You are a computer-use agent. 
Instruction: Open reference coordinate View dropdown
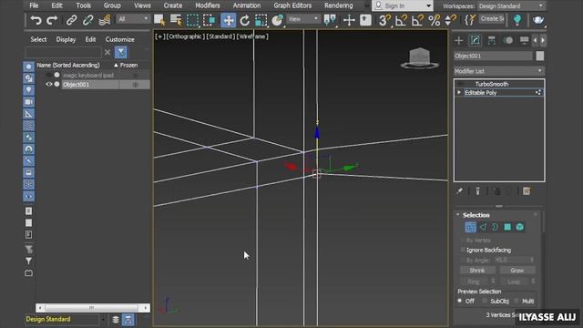[303, 19]
